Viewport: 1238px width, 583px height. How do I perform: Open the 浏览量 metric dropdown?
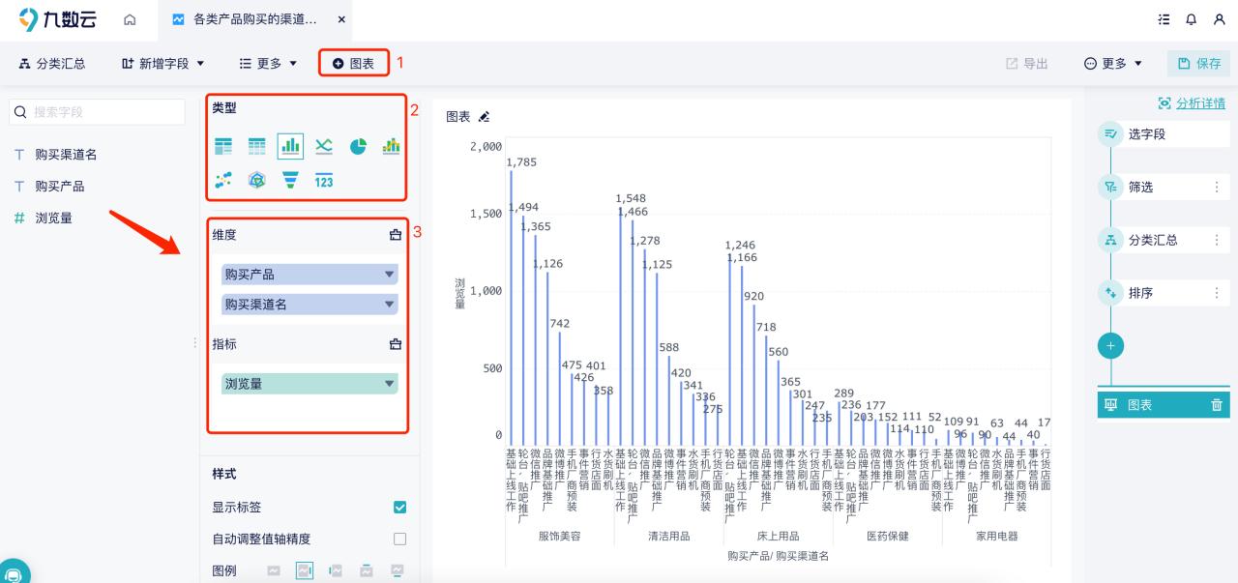391,383
